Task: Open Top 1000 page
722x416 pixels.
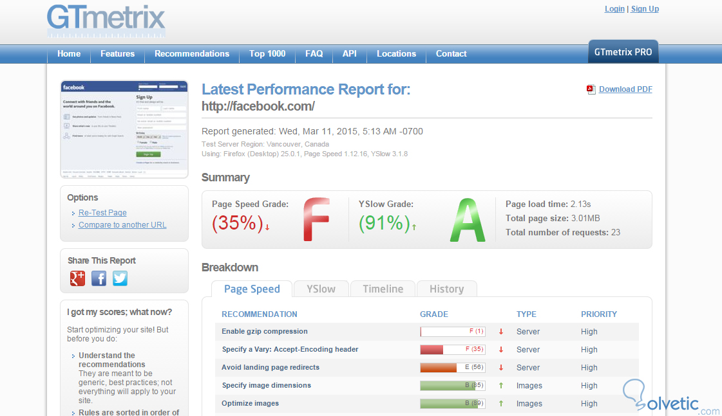Action: (x=267, y=54)
